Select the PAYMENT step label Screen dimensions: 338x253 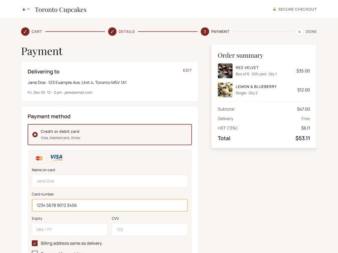click(x=220, y=32)
